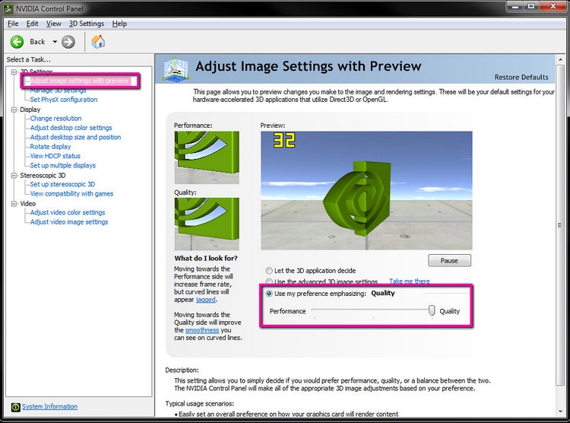Open Set PhysX configuration
The image size is (570, 423).
pyautogui.click(x=64, y=100)
